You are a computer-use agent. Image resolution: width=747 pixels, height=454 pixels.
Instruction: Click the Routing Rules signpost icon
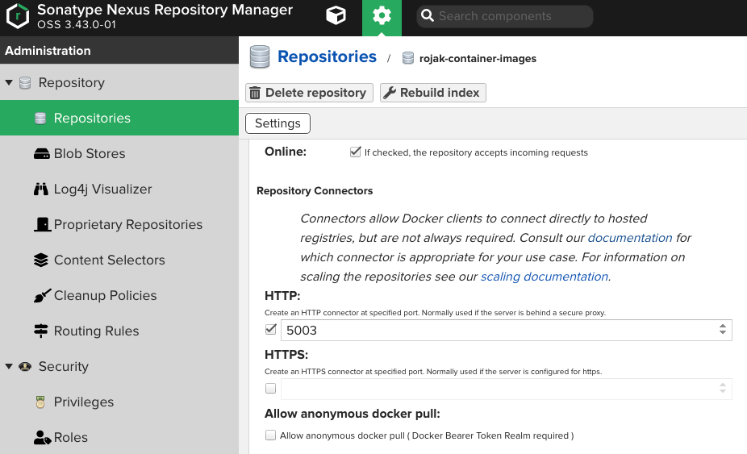pos(41,331)
